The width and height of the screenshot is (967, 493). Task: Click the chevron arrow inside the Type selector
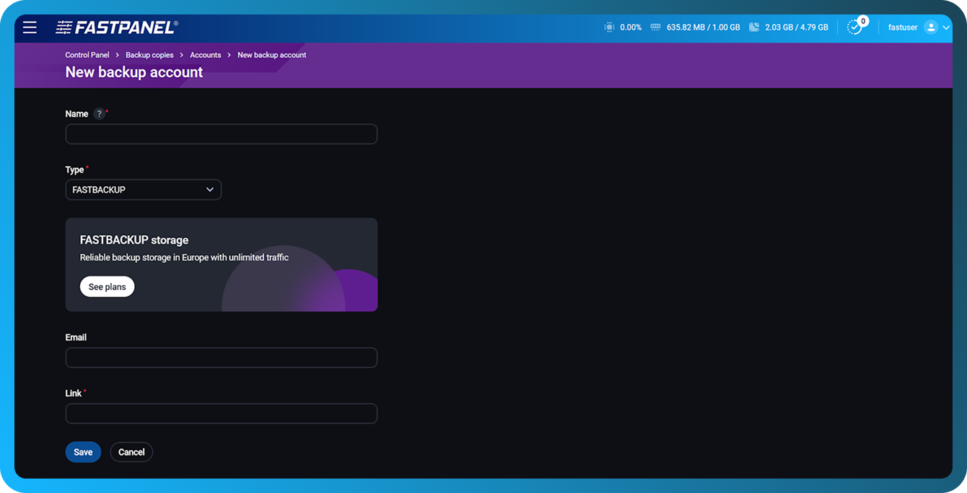click(210, 189)
